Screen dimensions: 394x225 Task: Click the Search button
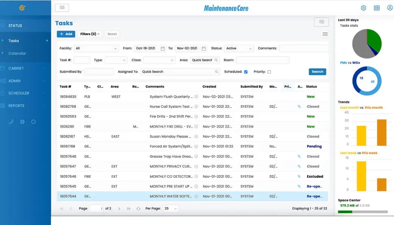[318, 72]
